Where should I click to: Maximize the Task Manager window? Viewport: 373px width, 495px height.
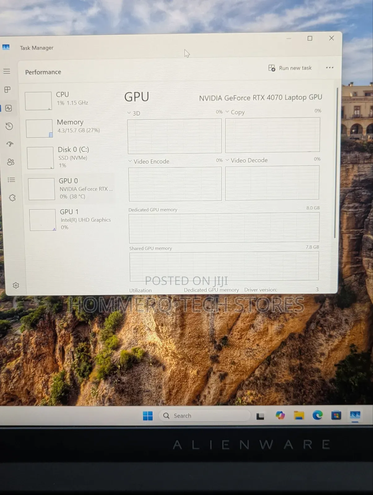[310, 38]
